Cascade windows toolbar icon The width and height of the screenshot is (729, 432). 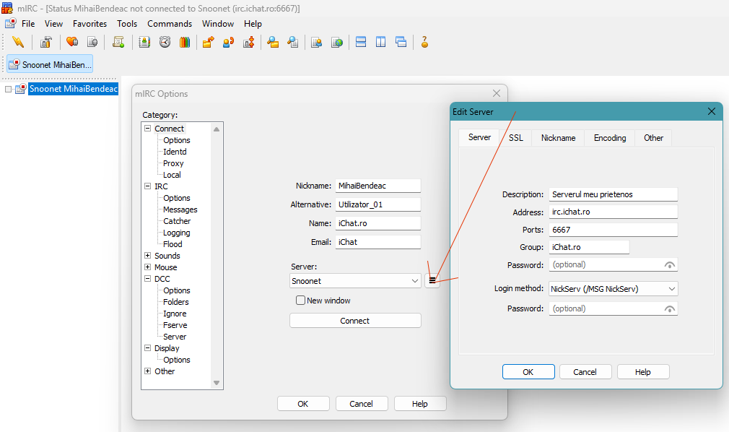[x=401, y=42]
